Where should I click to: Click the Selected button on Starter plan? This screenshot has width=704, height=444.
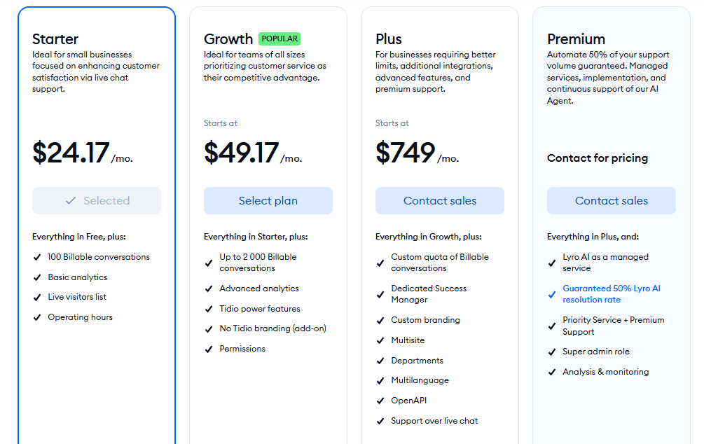tap(97, 201)
